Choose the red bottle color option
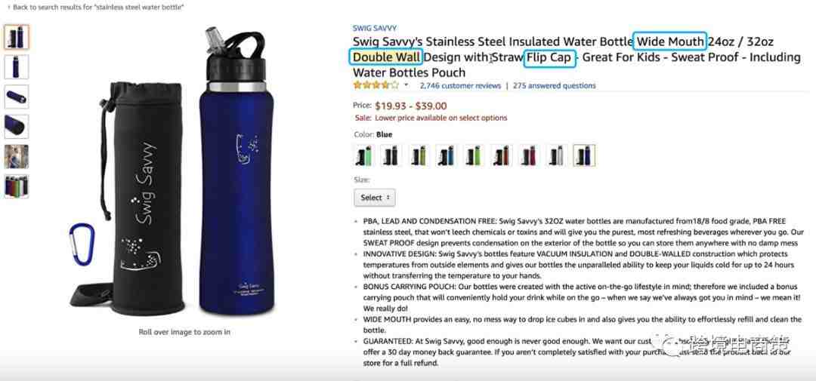Image resolution: width=816 pixels, height=381 pixels. pyautogui.click(x=501, y=155)
